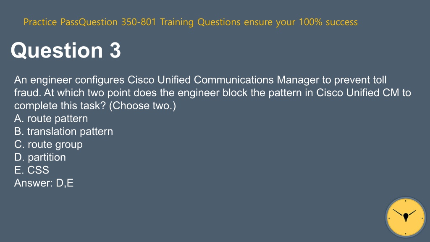Click the first line of the question text
This screenshot has height=242, width=430.
(x=200, y=80)
